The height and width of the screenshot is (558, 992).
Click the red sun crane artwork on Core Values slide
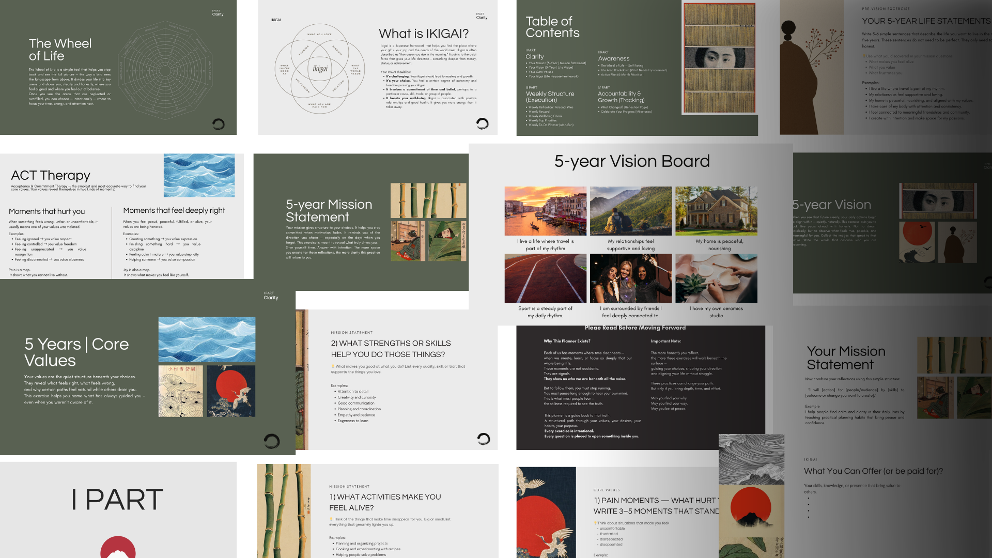coord(231,391)
